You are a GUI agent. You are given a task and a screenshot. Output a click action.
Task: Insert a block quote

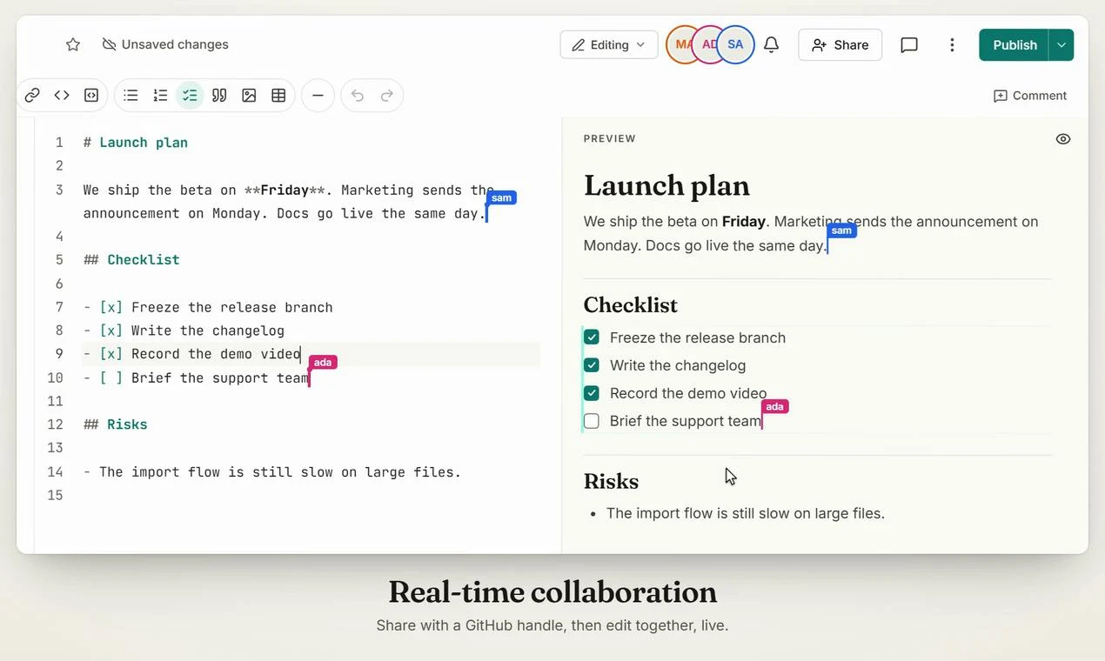click(219, 96)
